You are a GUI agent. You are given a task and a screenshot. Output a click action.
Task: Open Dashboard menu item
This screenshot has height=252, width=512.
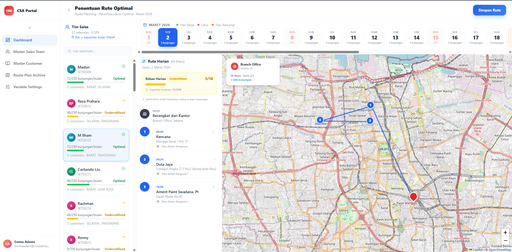[30, 40]
